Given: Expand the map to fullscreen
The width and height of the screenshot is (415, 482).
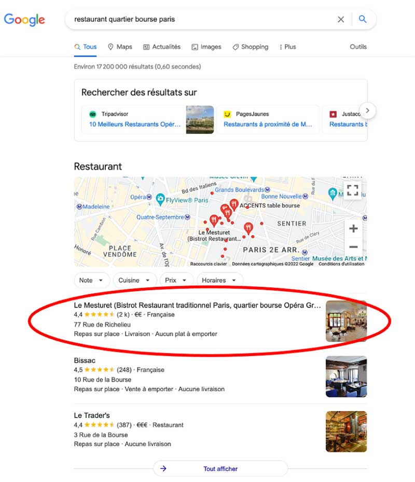Looking at the screenshot, I should pos(353,190).
